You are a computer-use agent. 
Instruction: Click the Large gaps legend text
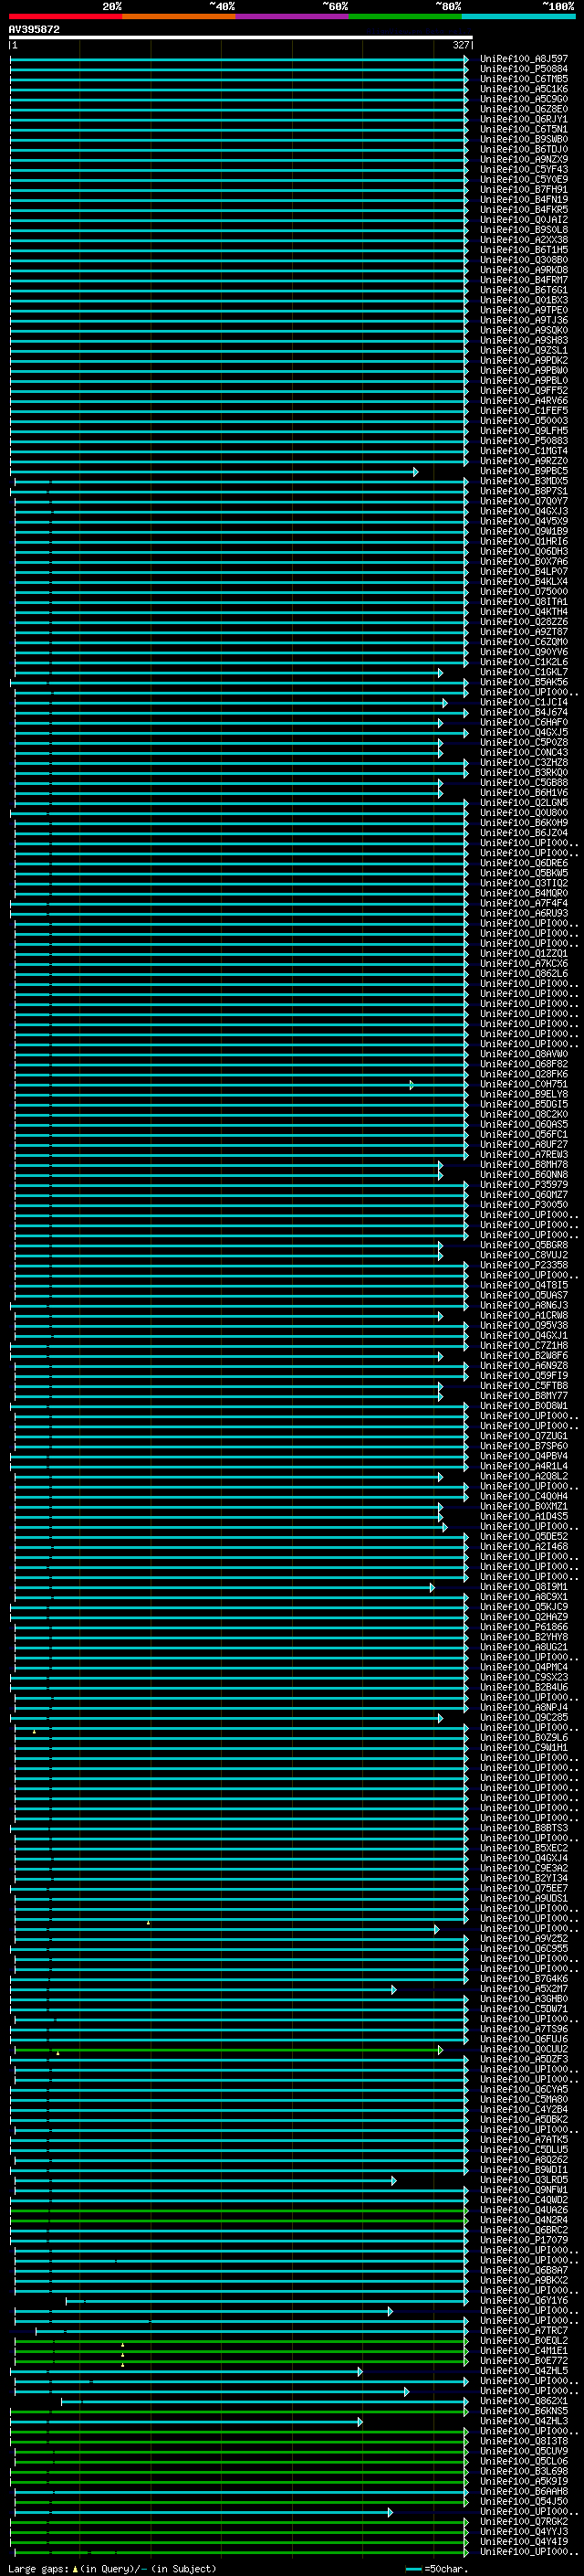(x=38, y=2569)
